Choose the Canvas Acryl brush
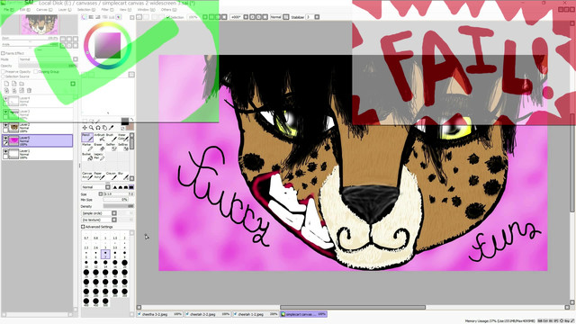 [87, 175]
